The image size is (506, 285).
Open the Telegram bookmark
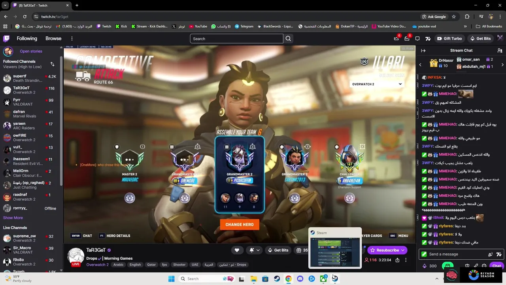pos(244,26)
